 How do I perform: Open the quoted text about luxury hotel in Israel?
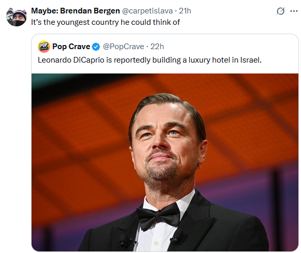(x=149, y=60)
